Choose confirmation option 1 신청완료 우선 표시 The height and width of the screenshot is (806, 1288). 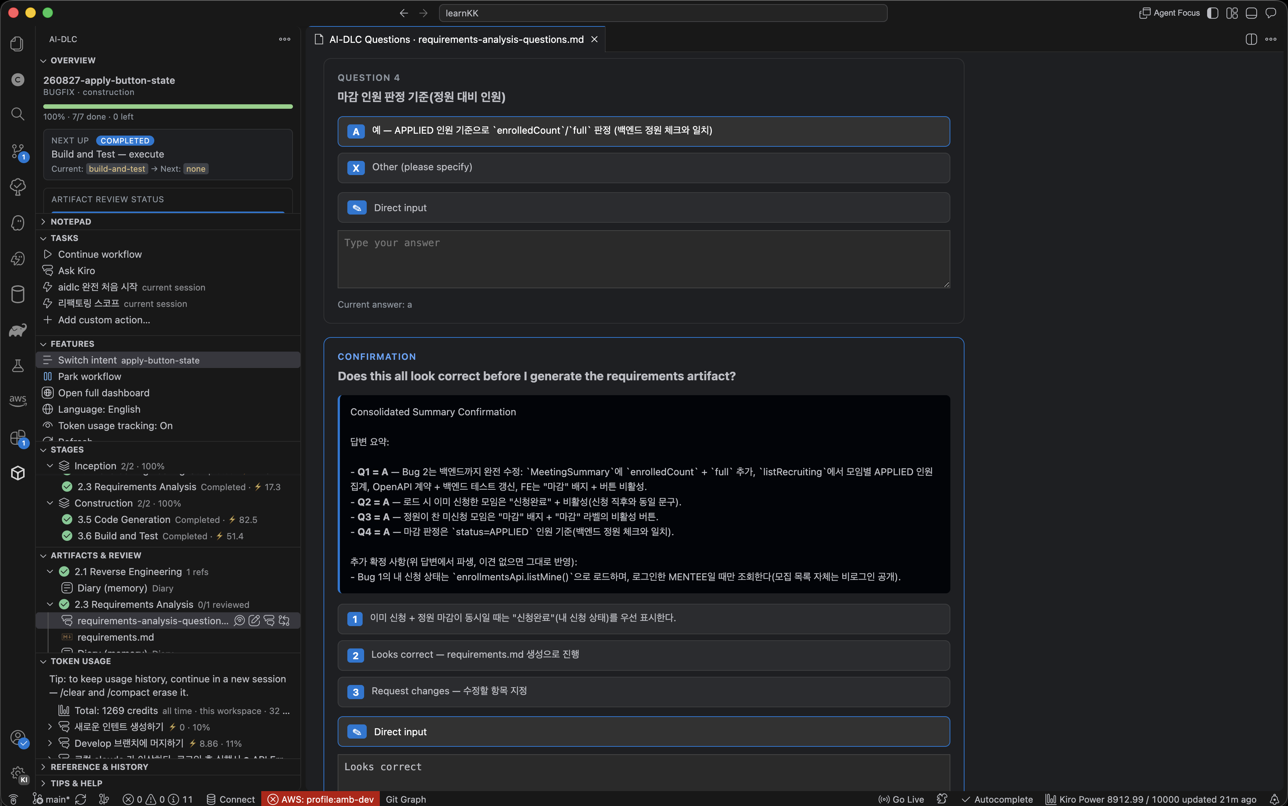(643, 618)
